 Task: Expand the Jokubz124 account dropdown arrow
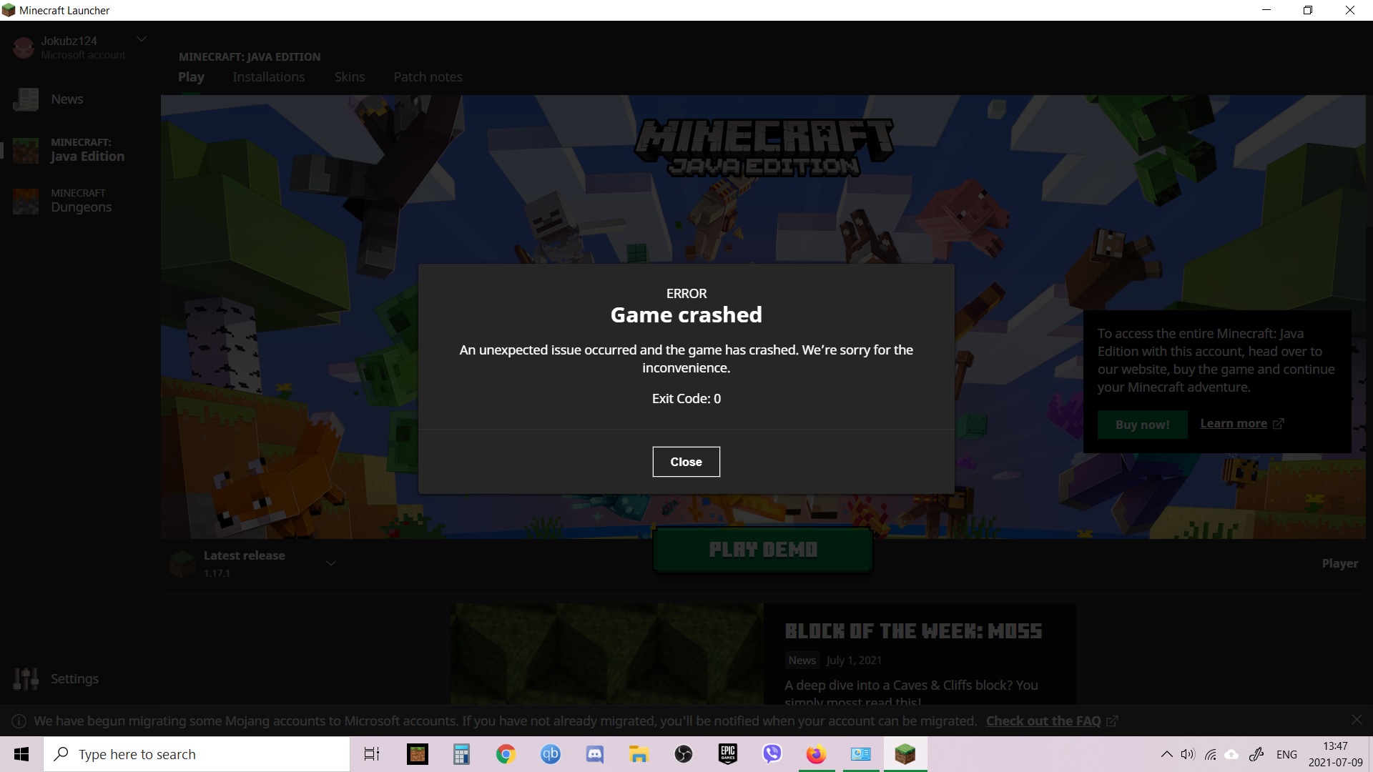pos(142,39)
